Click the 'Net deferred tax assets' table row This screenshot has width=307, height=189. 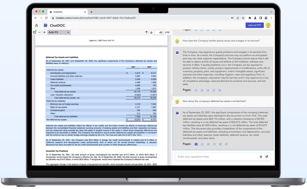tap(101, 120)
